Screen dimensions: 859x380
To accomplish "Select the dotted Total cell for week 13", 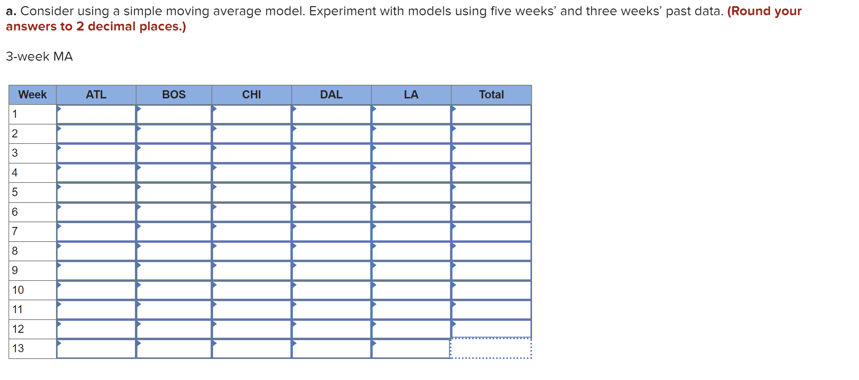I will (491, 348).
